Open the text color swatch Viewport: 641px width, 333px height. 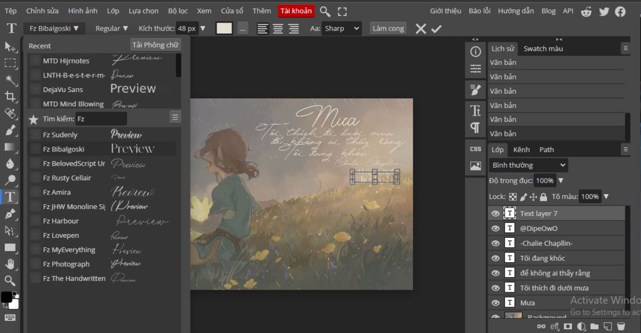tap(223, 29)
